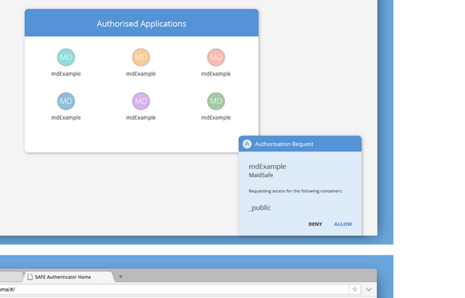This screenshot has height=298, width=465.
Task: Click the 'Authorised Applications' header text
Action: pos(142,24)
